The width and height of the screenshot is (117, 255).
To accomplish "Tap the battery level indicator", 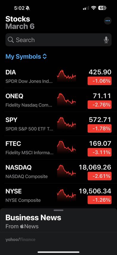I will point(102,8).
